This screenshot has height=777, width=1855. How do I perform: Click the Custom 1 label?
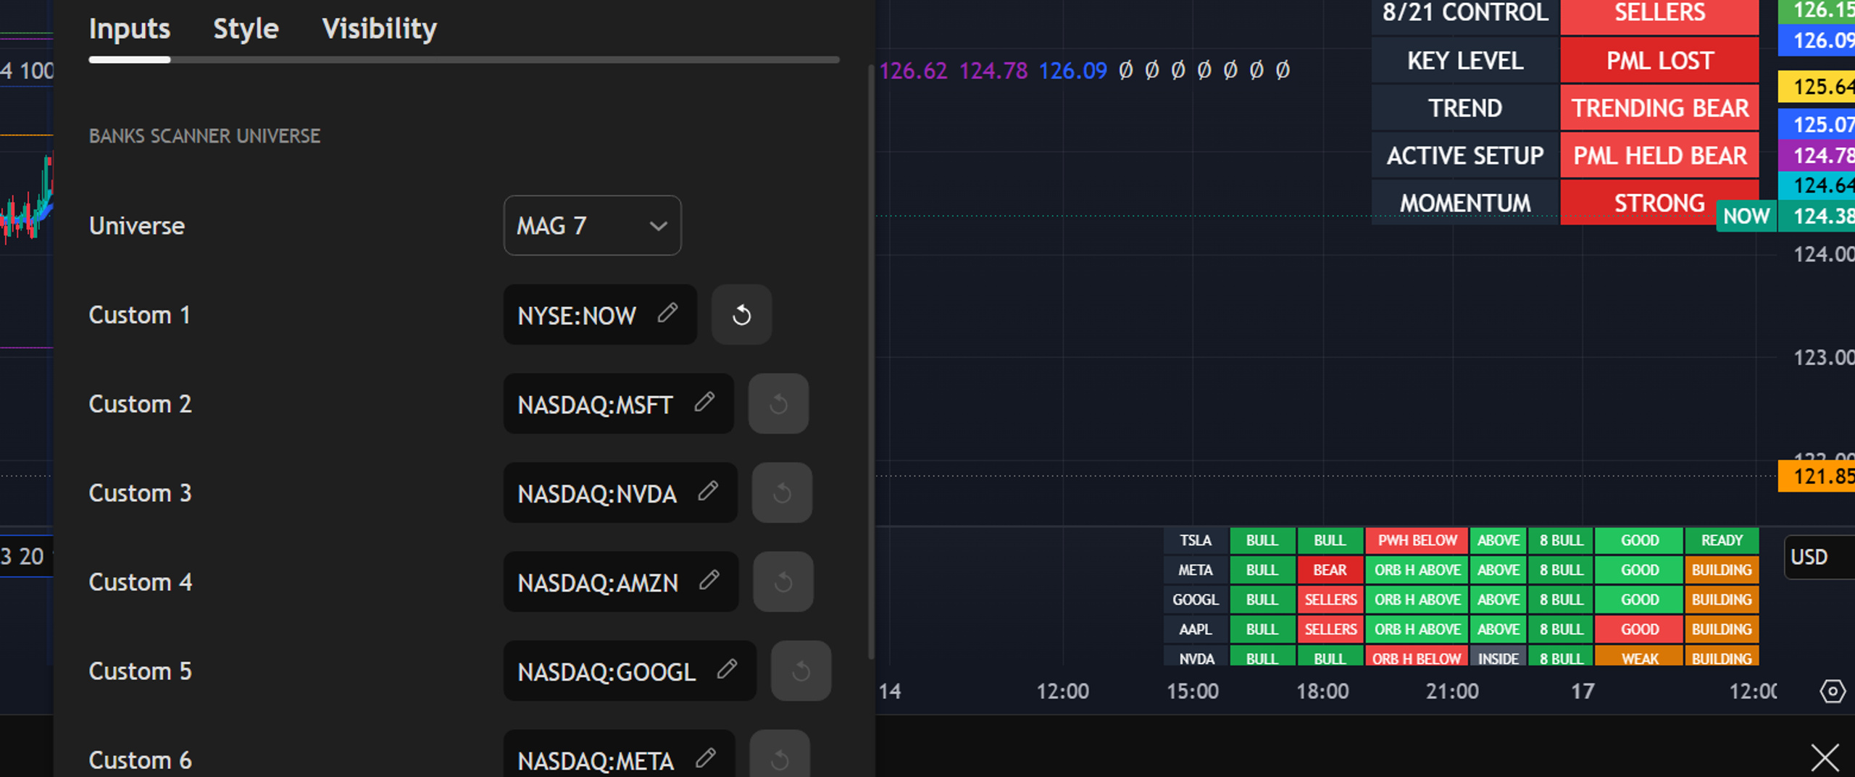(140, 315)
